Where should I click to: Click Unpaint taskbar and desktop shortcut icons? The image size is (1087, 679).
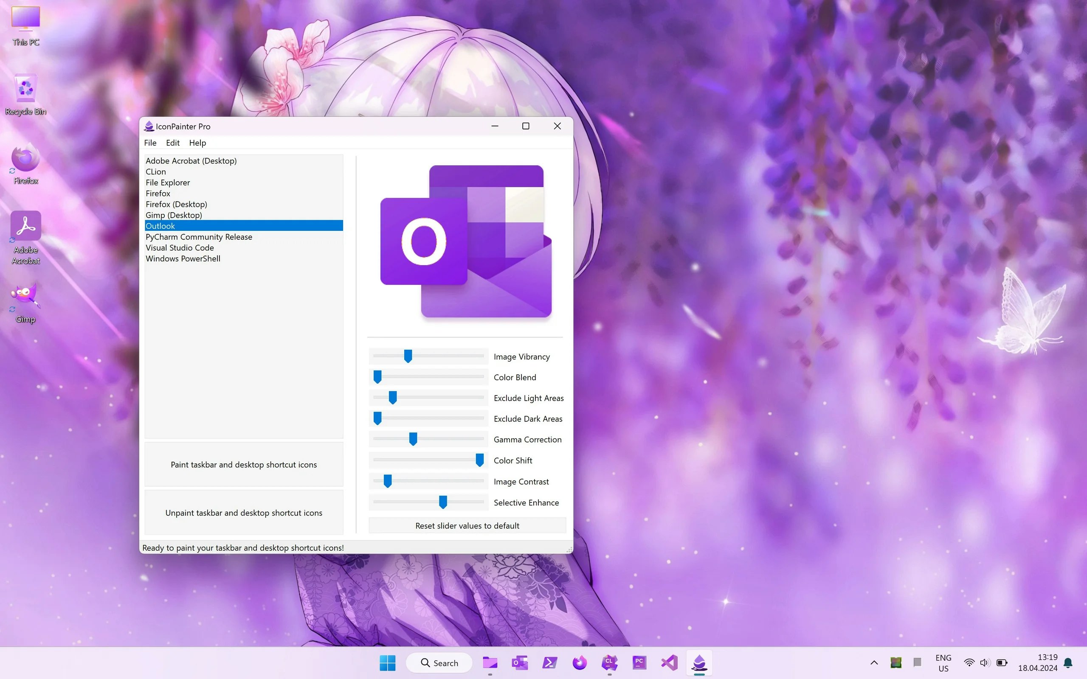point(244,512)
